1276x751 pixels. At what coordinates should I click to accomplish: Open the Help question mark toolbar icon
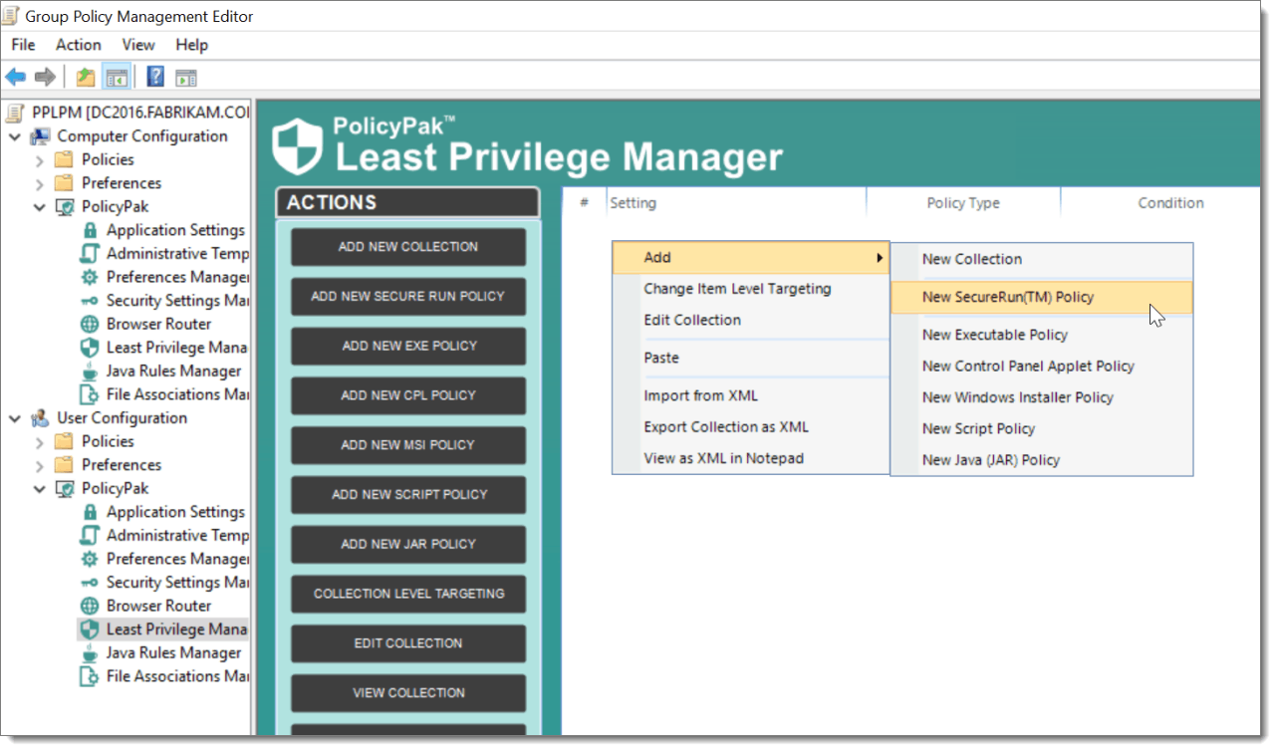[155, 77]
